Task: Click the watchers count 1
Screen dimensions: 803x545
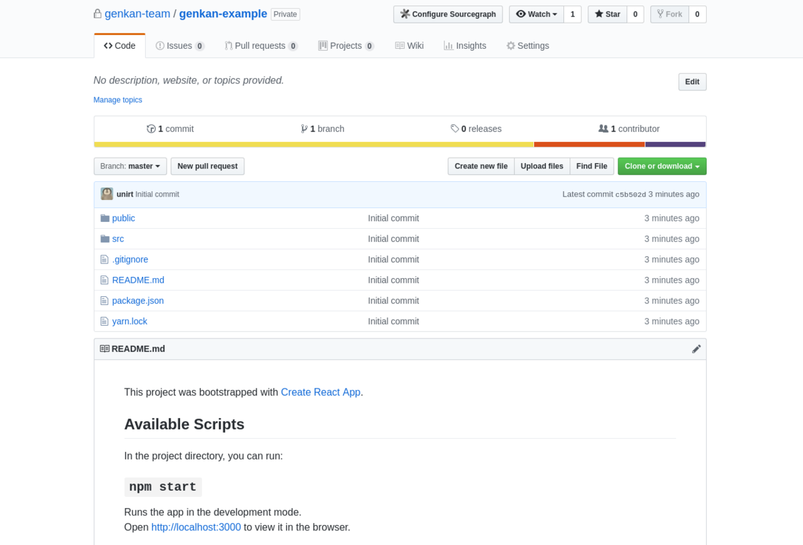Action: (572, 14)
